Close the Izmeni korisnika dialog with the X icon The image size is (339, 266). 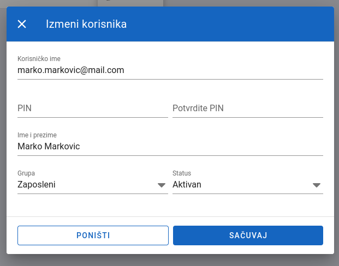click(22, 24)
